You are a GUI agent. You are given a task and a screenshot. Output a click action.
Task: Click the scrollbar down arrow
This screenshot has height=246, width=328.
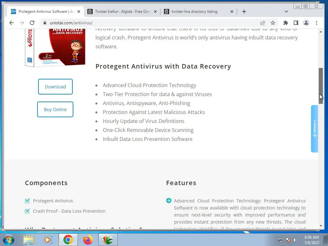(321, 226)
